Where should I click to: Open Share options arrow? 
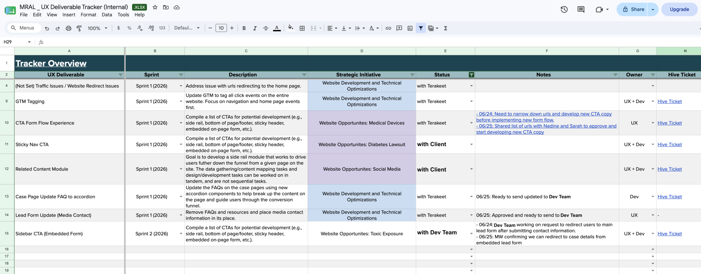pos(653,10)
